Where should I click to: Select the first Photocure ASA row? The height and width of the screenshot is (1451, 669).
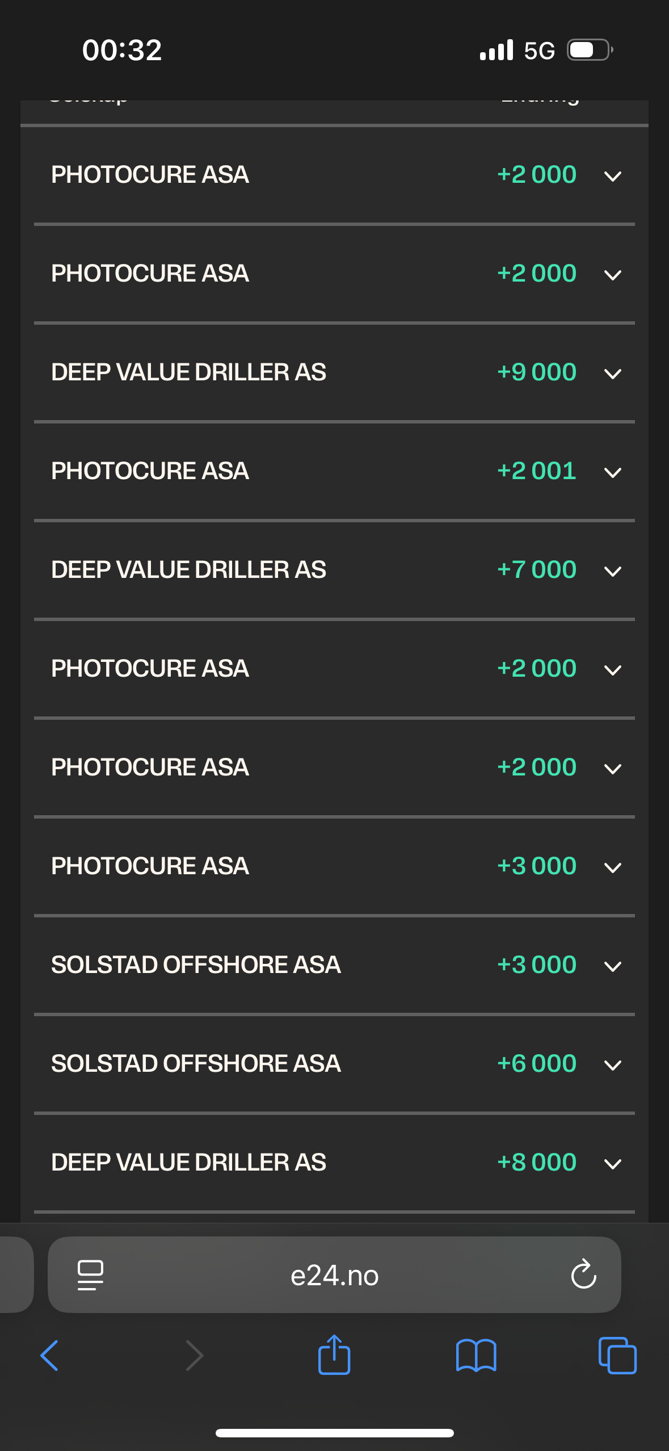334,175
